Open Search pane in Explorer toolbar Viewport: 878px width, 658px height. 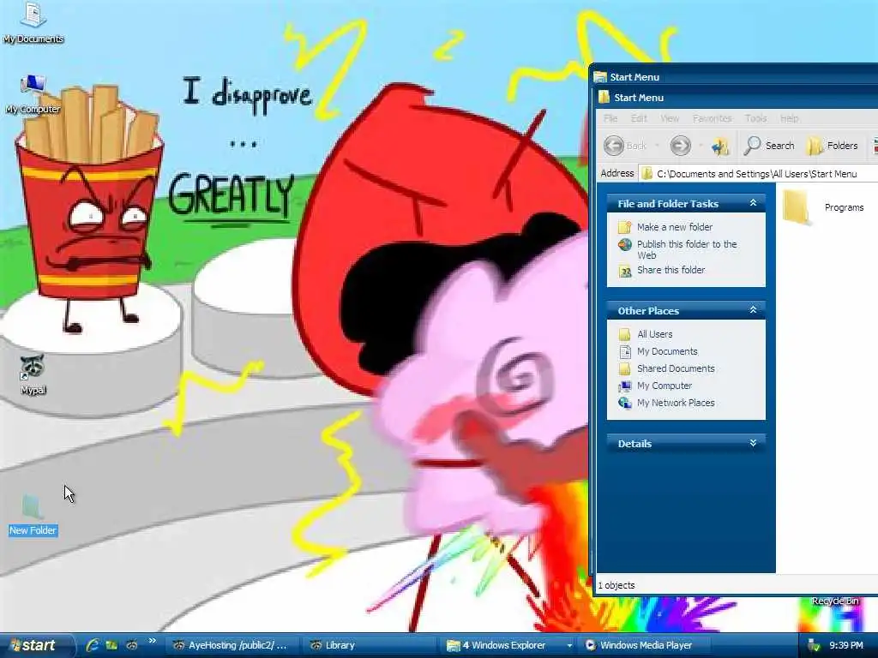[769, 146]
